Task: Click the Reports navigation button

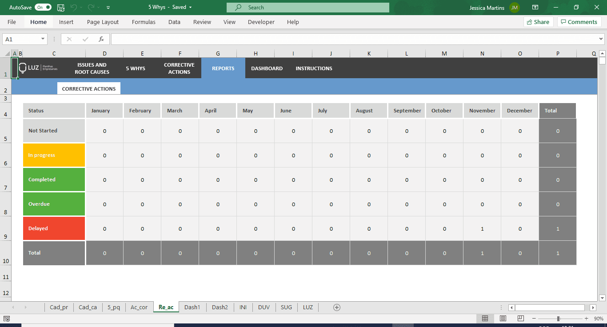Action: coord(223,68)
